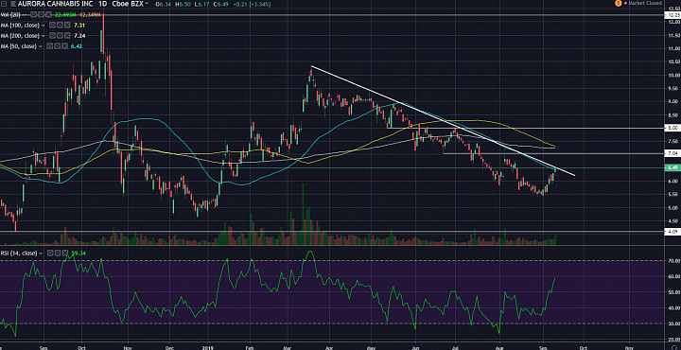
Task: Expand the MA (50, close) dropdown arrow
Action: pyautogui.click(x=41, y=46)
